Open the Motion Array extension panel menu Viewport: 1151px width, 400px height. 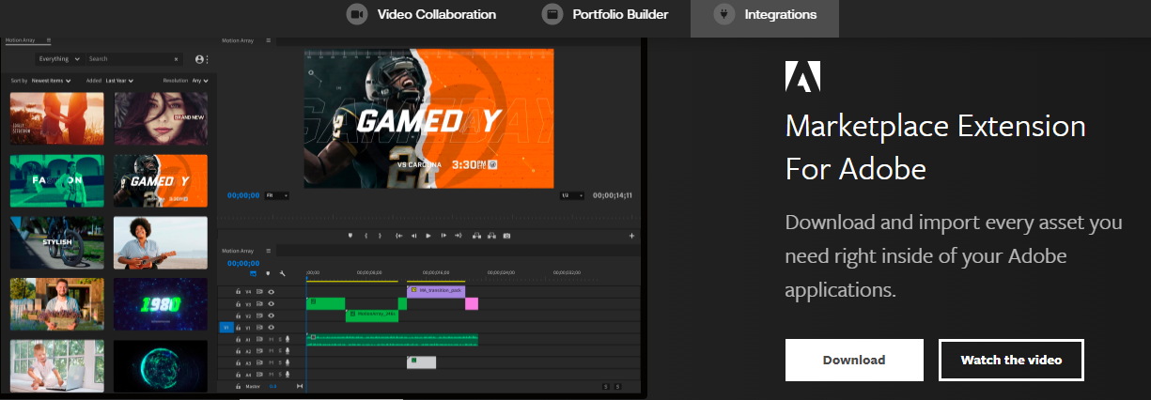click(49, 40)
